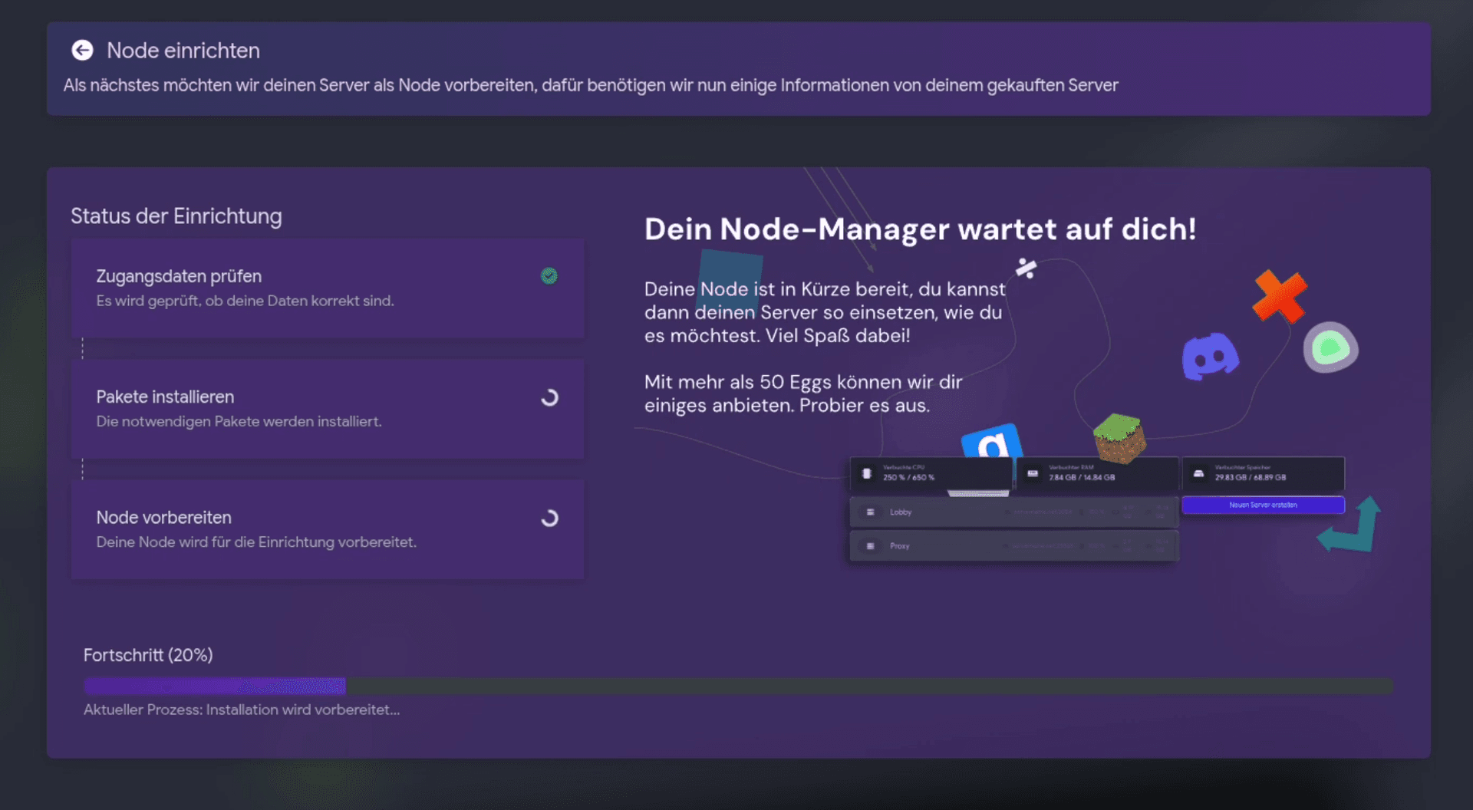The height and width of the screenshot is (810, 1473).
Task: Click the 29.83 GB / 68.89 GB storage value
Action: point(1251,477)
